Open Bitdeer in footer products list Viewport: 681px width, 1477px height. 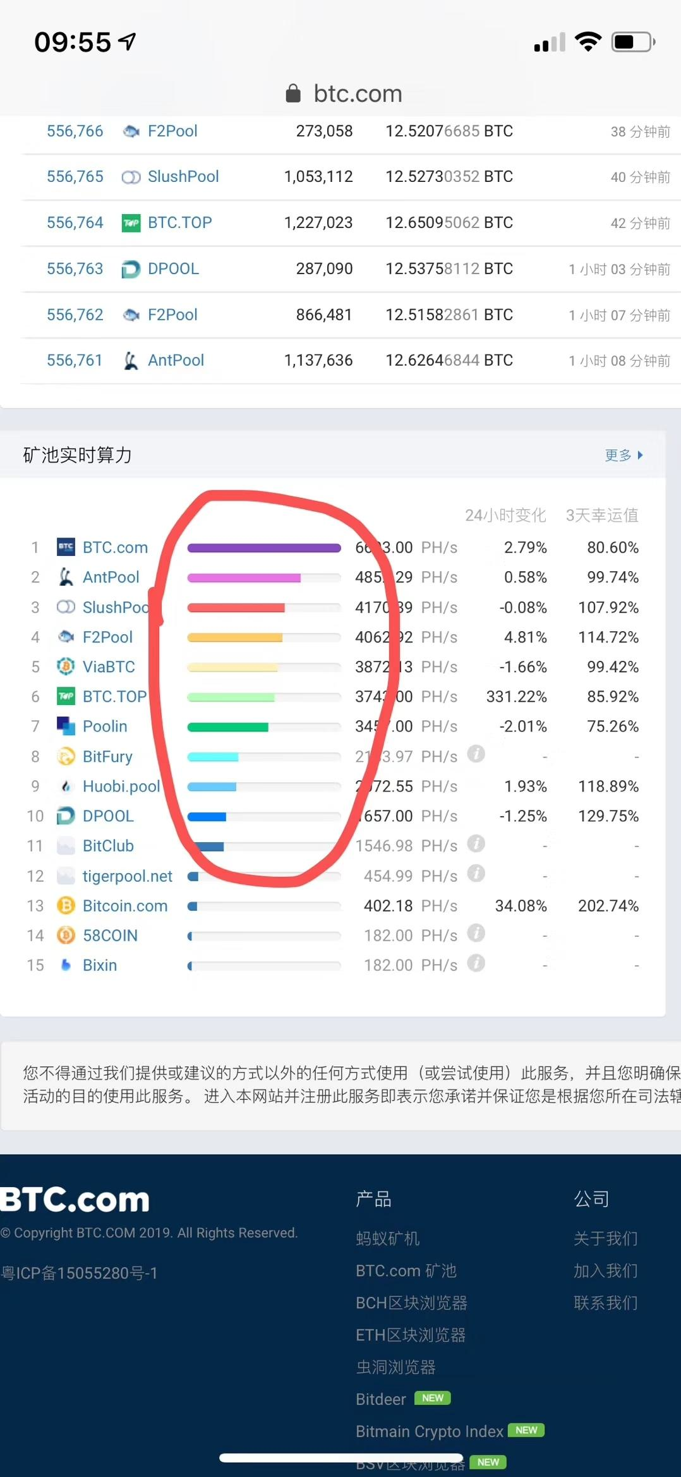[x=381, y=1399]
